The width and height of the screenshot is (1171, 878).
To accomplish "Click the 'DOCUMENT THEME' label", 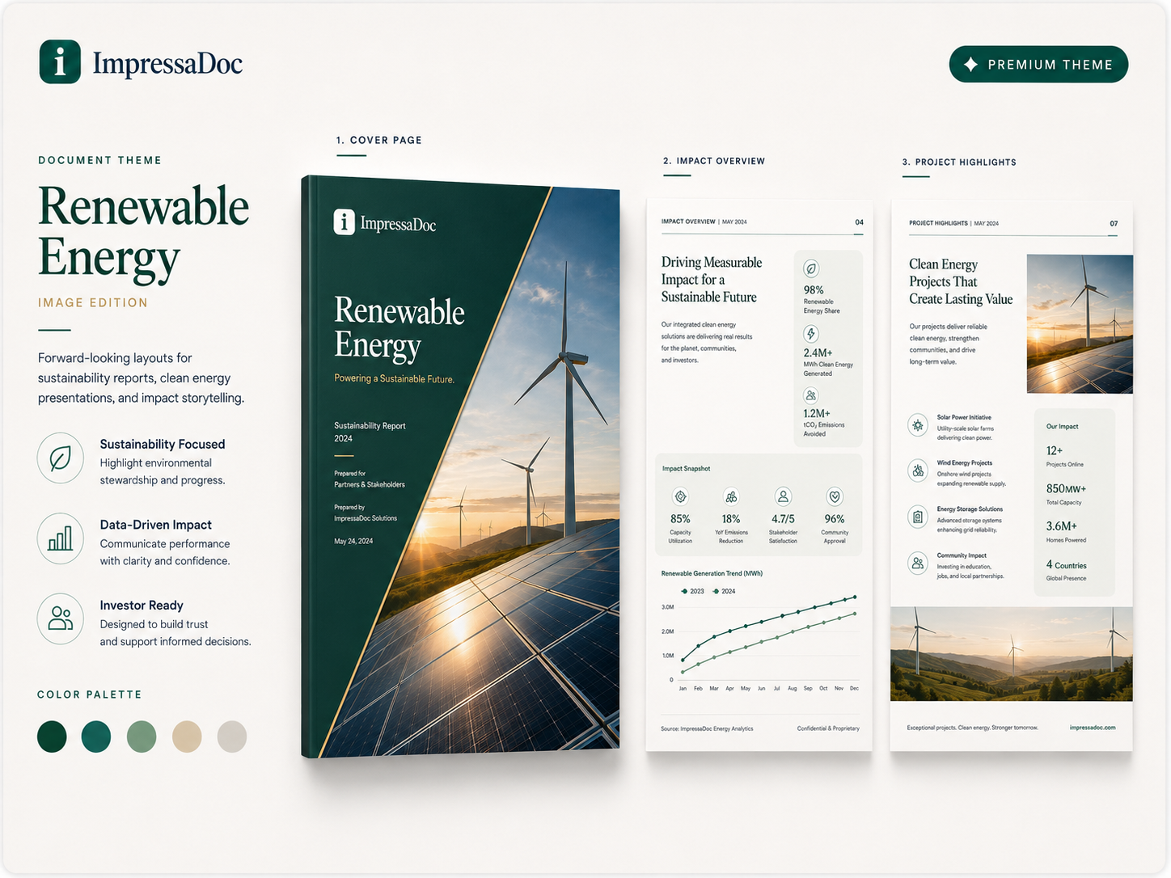I will (x=100, y=160).
